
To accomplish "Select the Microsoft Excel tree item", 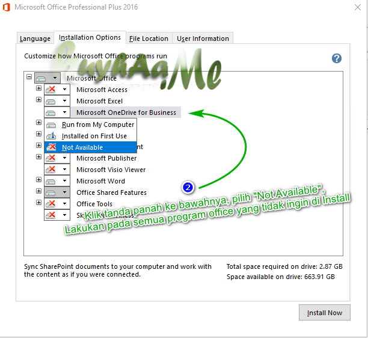I will 99,101.
